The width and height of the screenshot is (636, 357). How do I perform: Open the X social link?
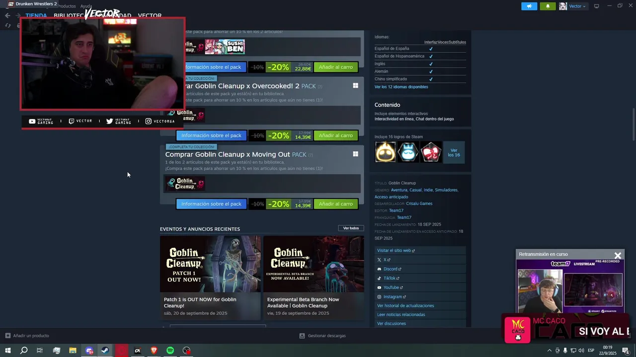[420, 260]
